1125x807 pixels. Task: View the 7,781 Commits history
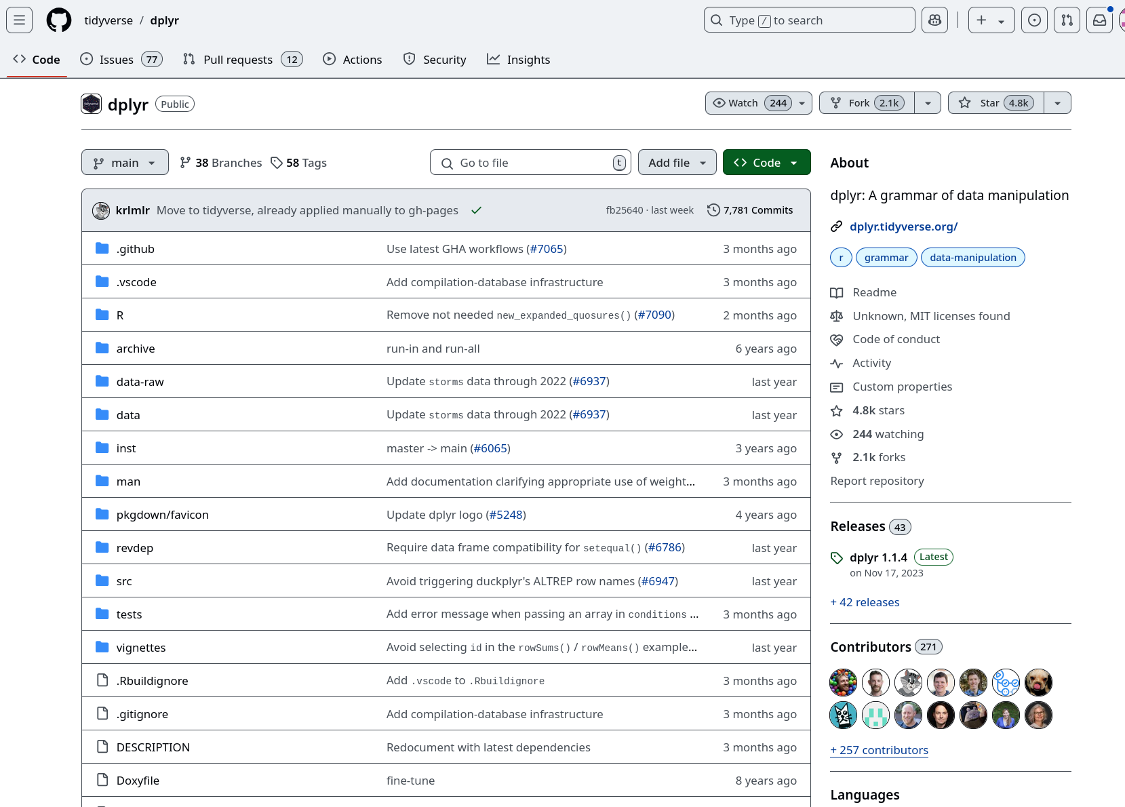pyautogui.click(x=750, y=210)
